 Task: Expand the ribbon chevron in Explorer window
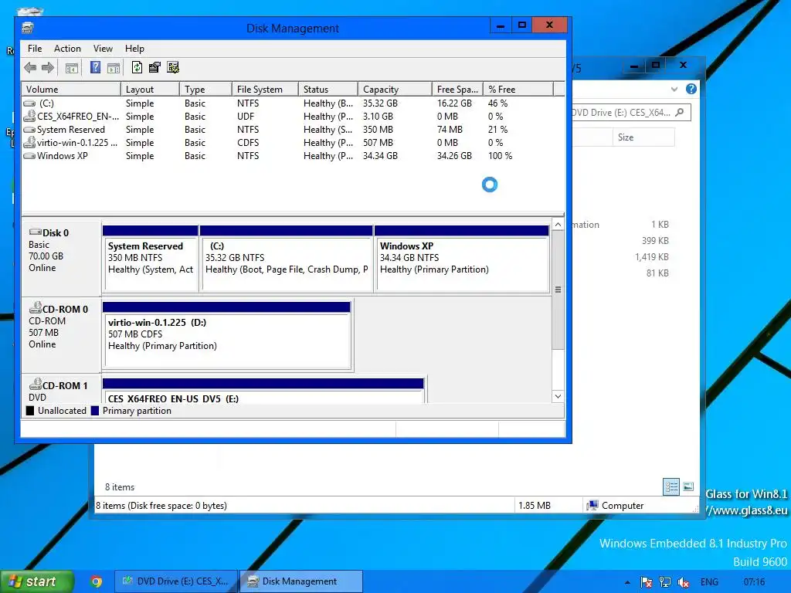click(674, 90)
